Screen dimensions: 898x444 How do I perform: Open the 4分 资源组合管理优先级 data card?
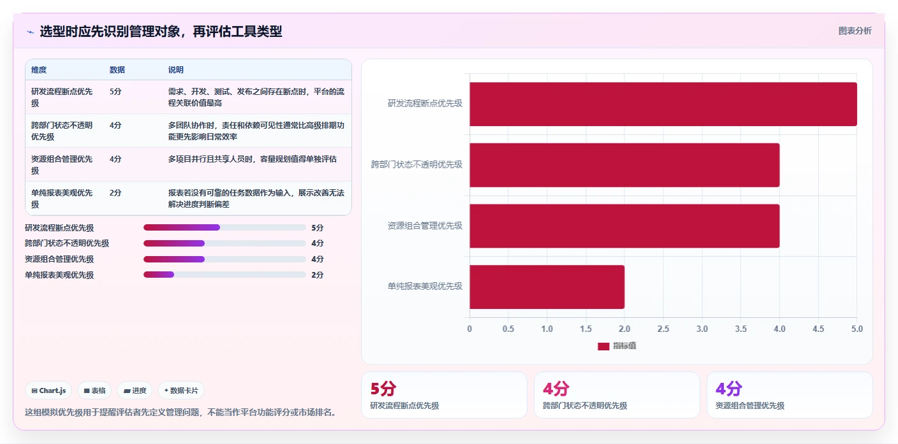[x=790, y=395]
